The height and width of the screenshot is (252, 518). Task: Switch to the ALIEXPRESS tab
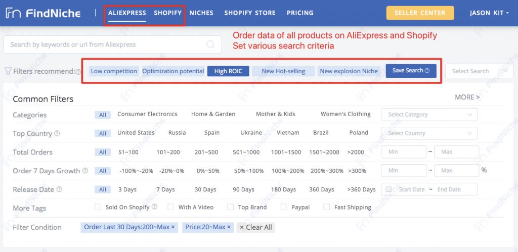(127, 13)
